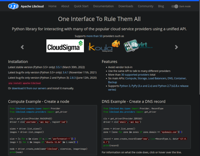
Task: Open the Container API link
Action: pyautogui.click(x=180, y=78)
